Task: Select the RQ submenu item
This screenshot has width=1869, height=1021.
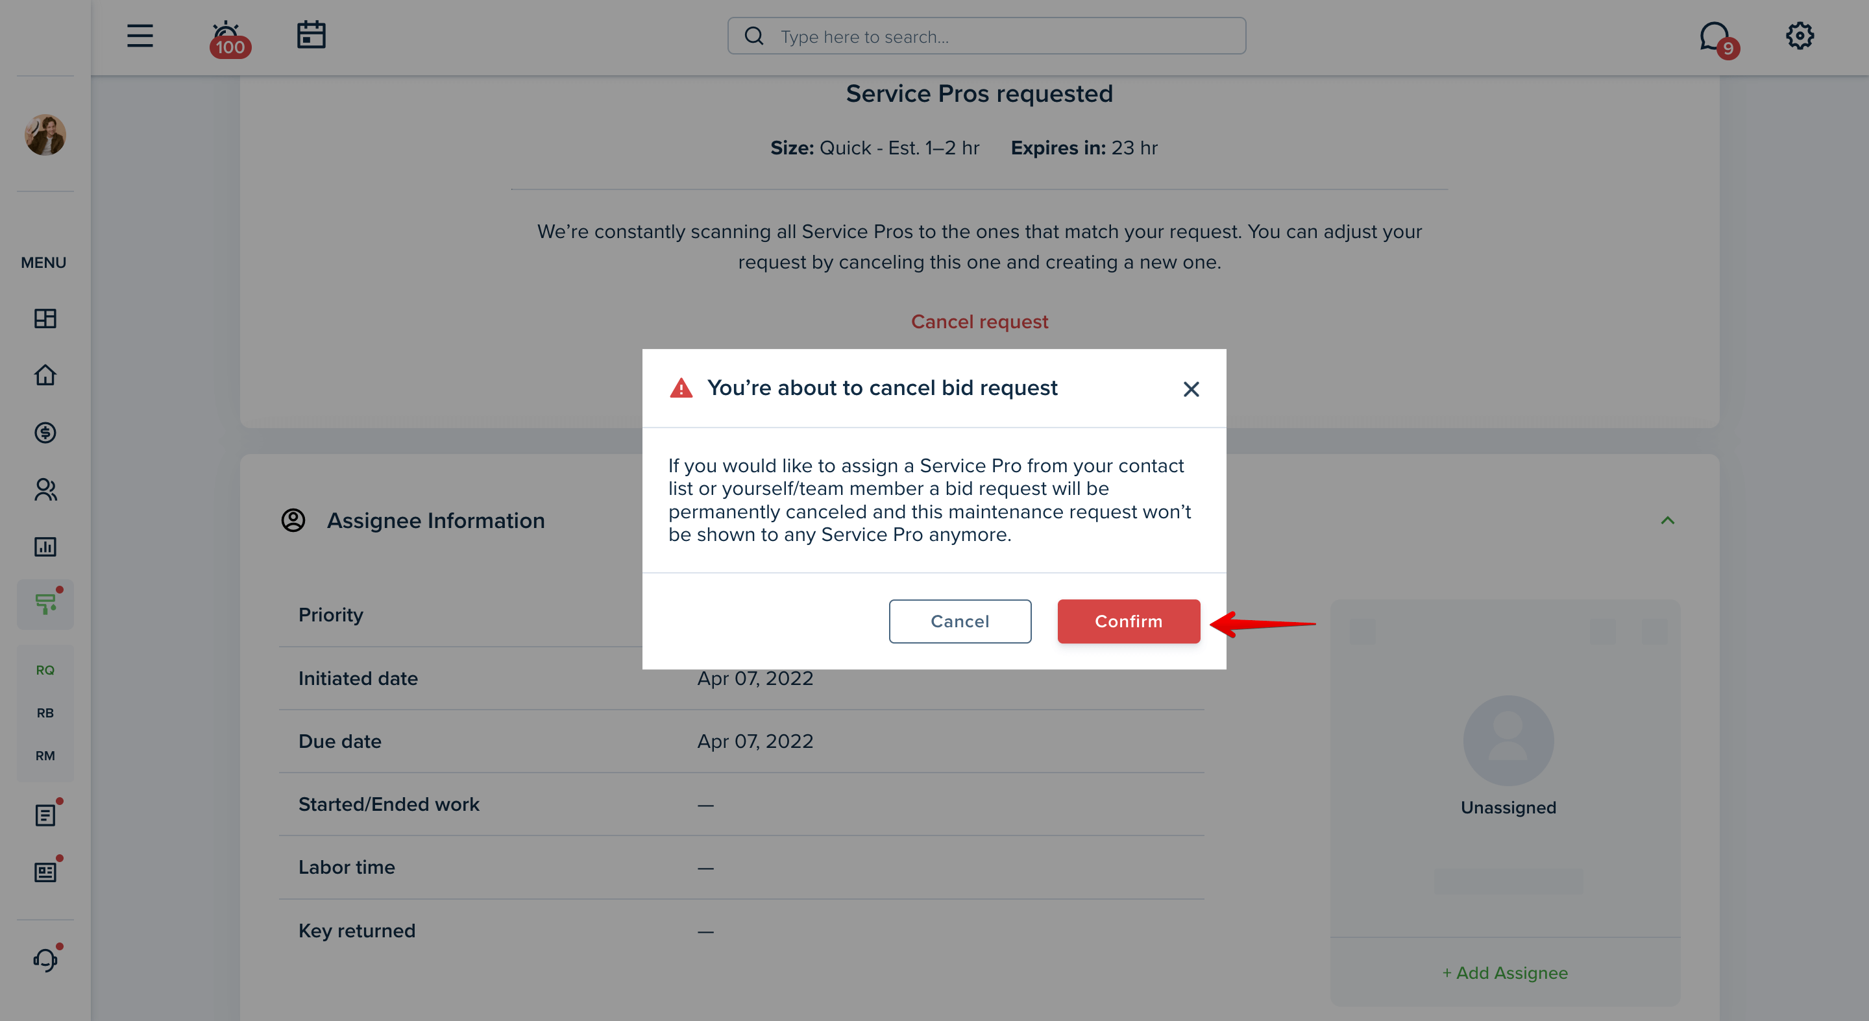Action: [x=45, y=670]
